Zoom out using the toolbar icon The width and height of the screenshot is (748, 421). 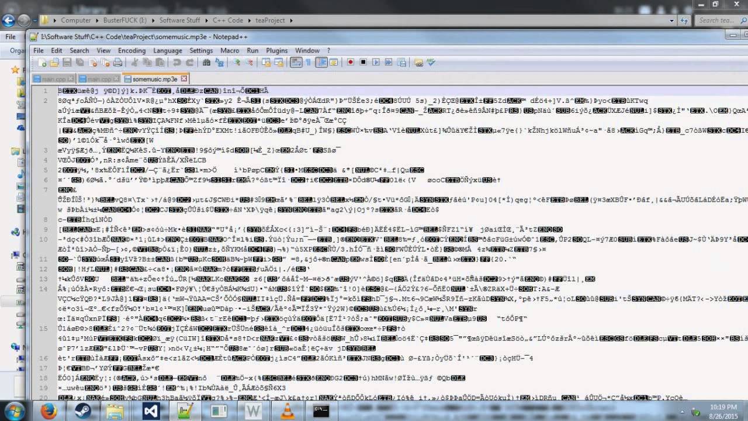(249, 63)
